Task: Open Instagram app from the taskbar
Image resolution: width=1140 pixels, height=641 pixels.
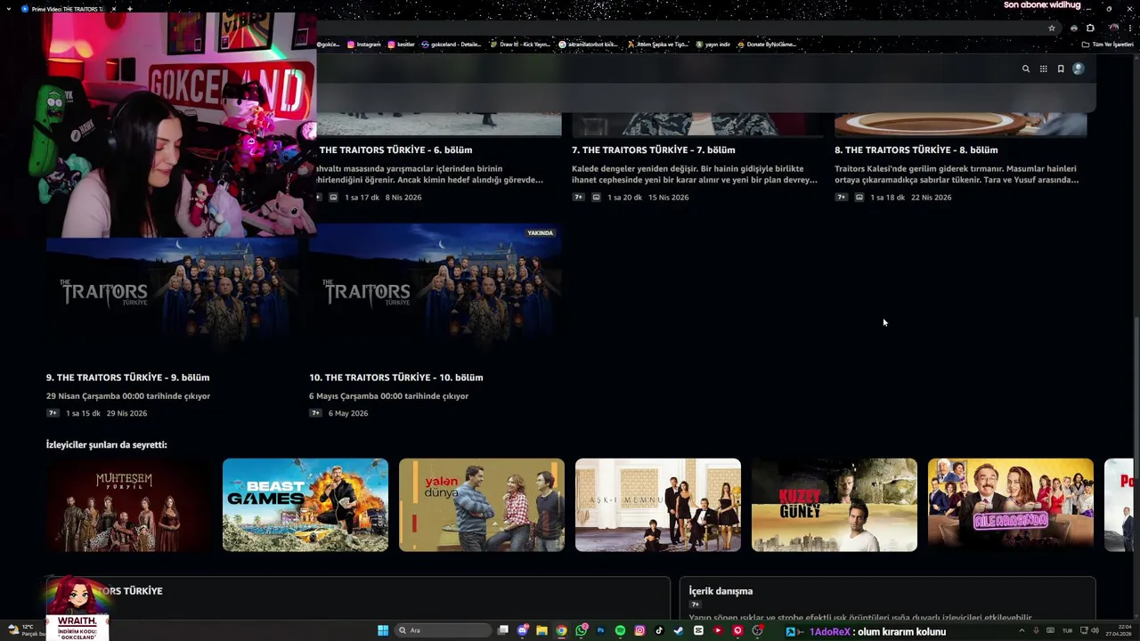Action: (639, 630)
